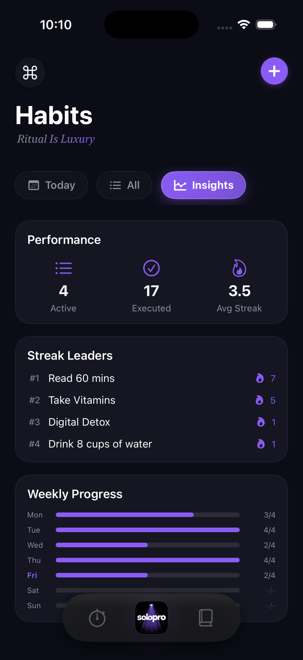Select the Digital Detox streak row

79,422
